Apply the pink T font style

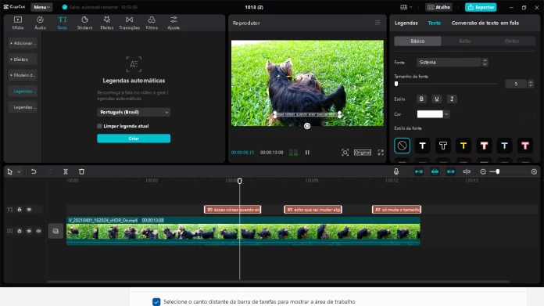click(x=525, y=146)
